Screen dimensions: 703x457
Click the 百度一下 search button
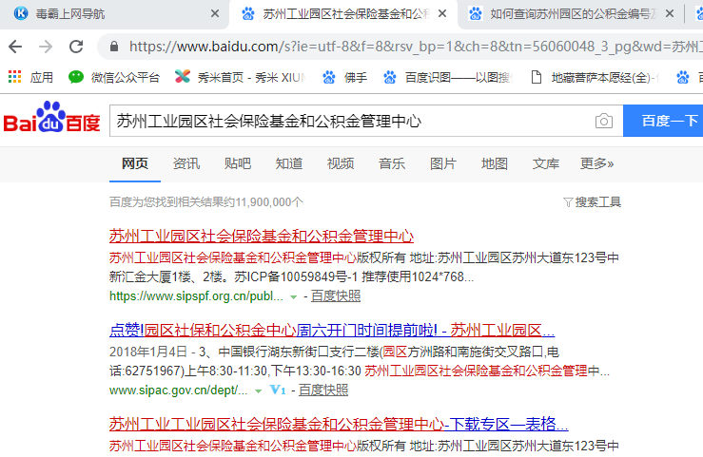[663, 121]
